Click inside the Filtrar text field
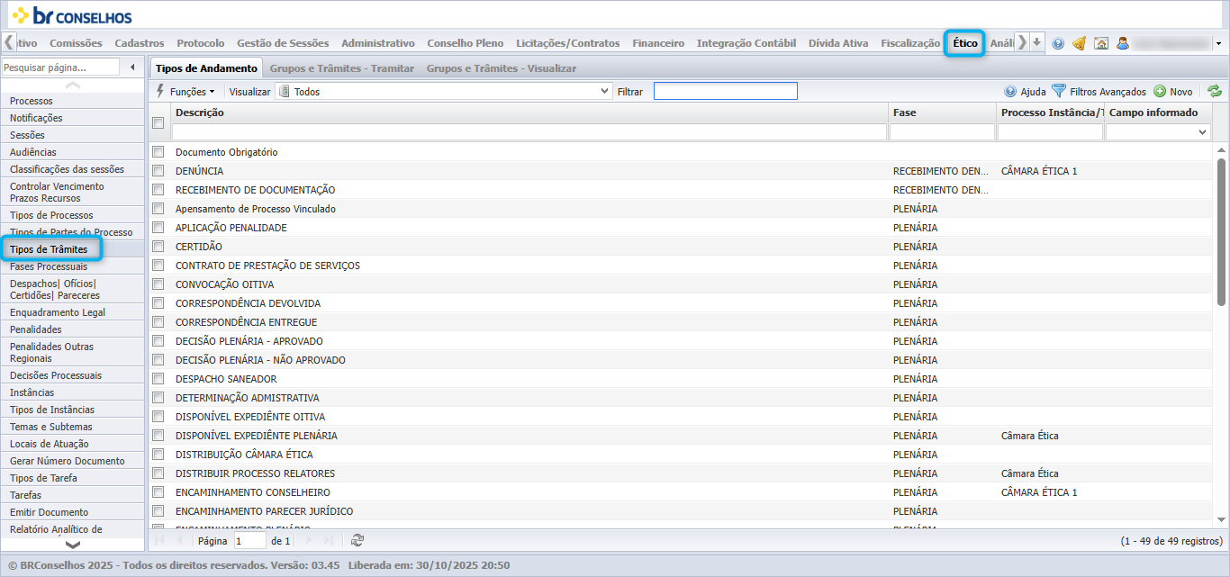1230x577 pixels. [x=726, y=91]
